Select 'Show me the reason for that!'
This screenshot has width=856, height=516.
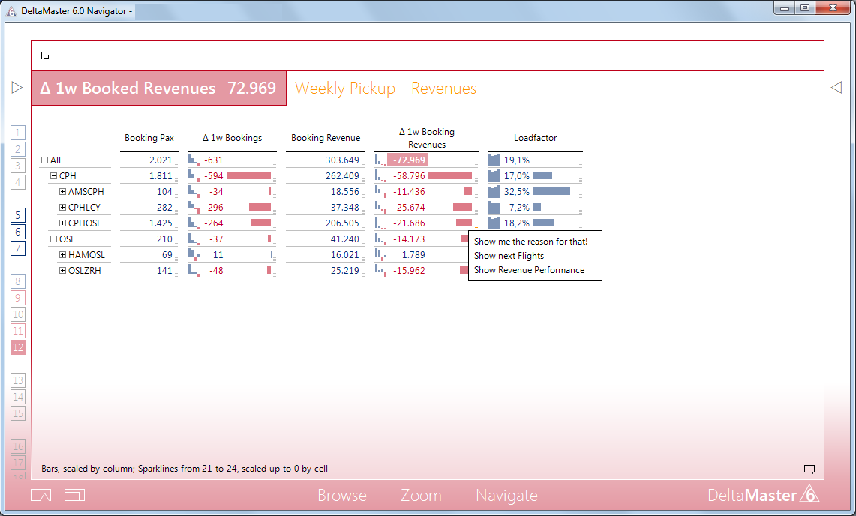(530, 241)
